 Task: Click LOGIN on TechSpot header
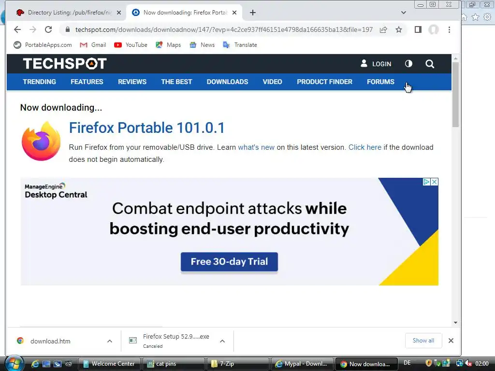click(376, 64)
